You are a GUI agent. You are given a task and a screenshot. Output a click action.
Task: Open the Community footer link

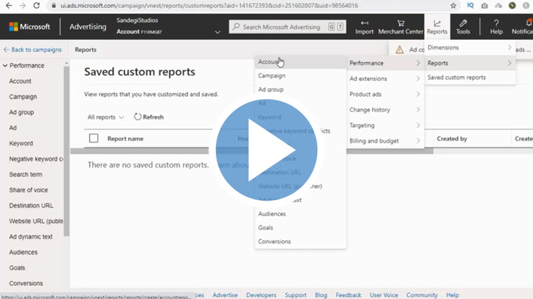point(422,295)
